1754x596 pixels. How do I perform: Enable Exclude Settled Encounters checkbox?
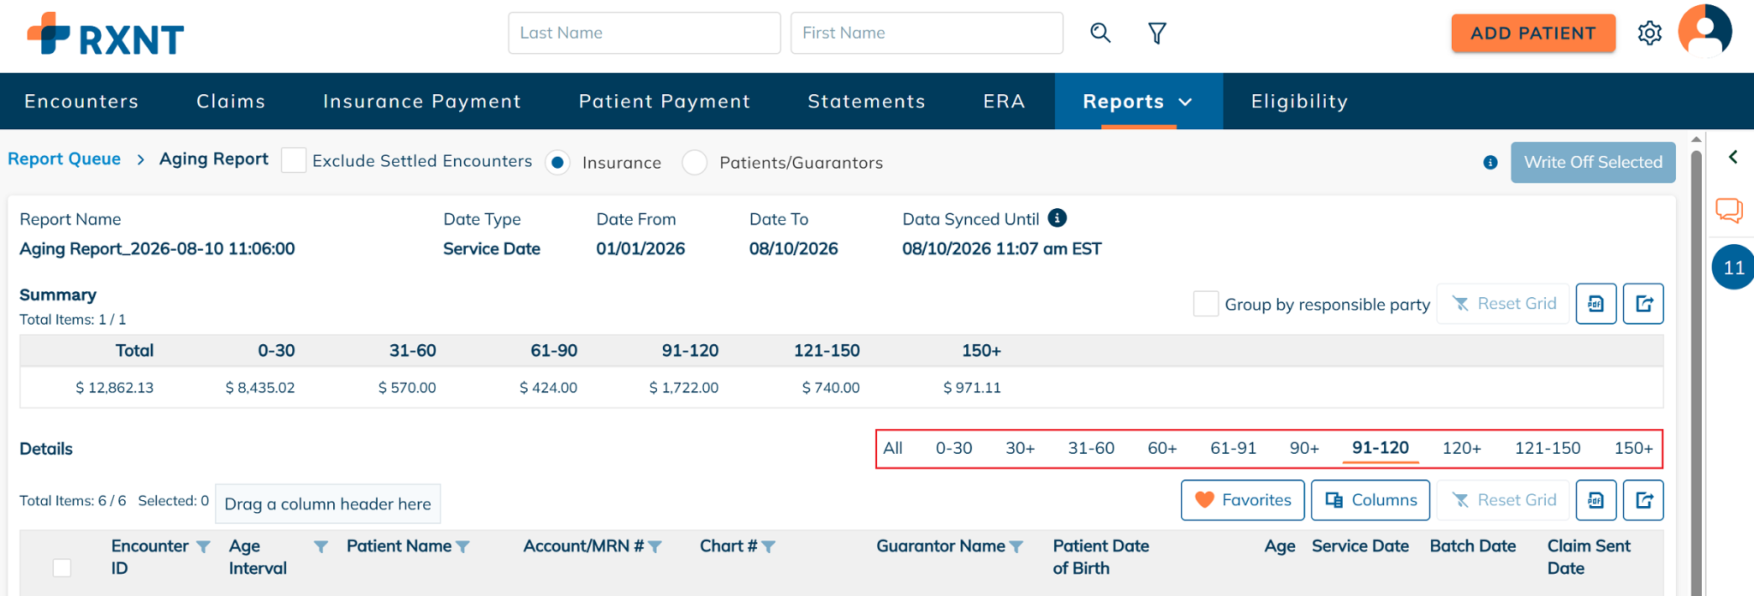tap(294, 160)
